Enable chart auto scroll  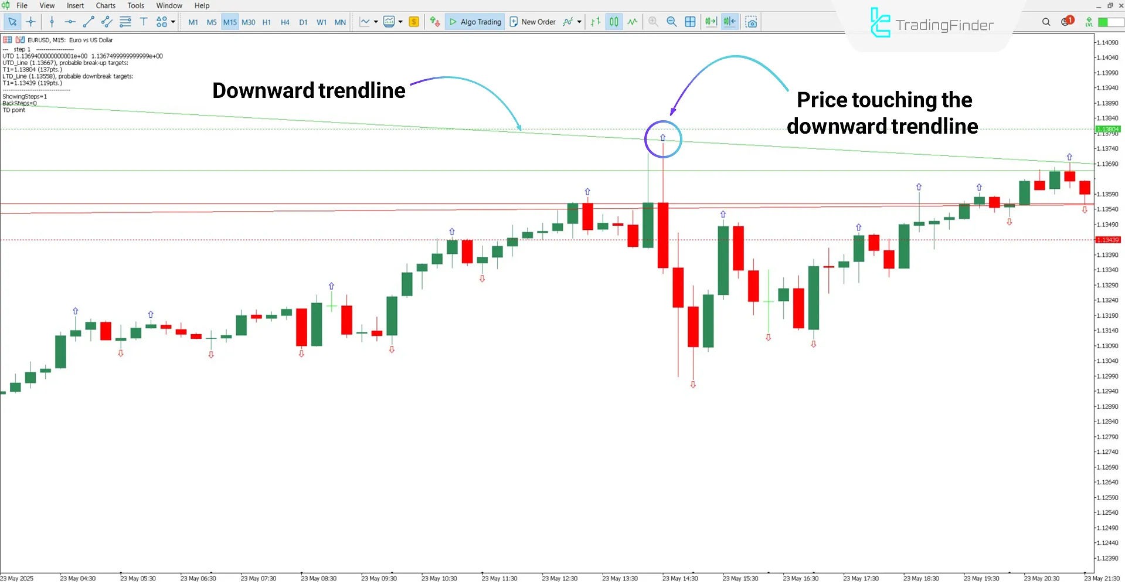[x=711, y=22]
